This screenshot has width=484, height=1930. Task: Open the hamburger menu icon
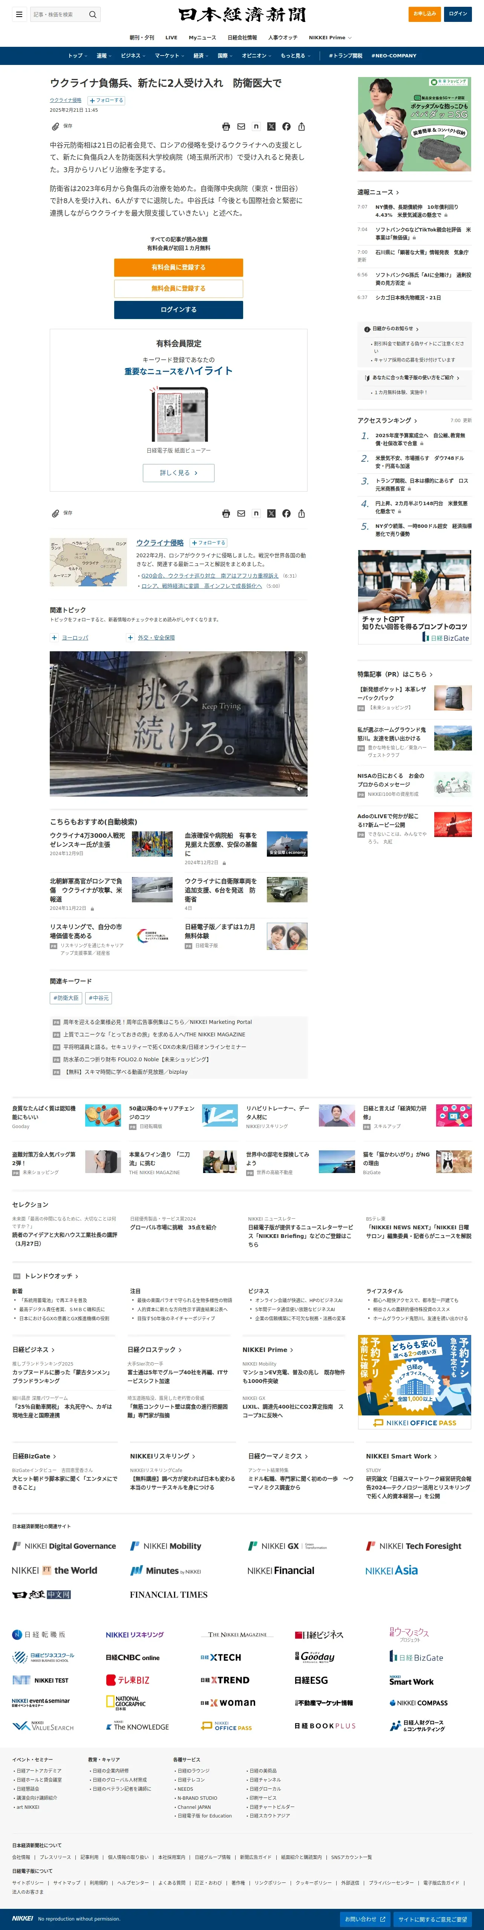(19, 14)
